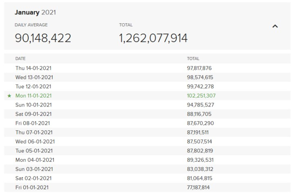Screen dimensions: 294x195
Task: Select the Wed 13-01-2021 date
Action: click(x=34, y=77)
